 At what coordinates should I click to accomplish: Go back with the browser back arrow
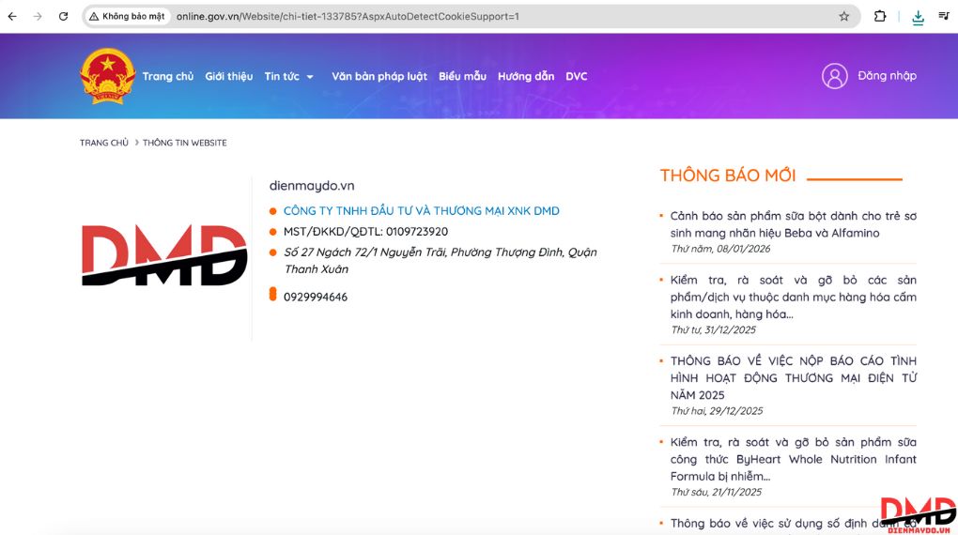point(12,17)
